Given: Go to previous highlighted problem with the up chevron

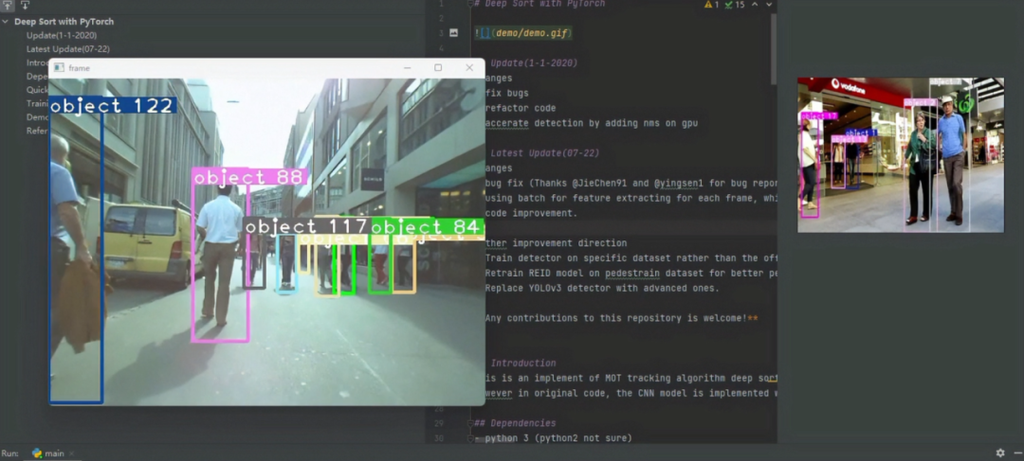Looking at the screenshot, I should [755, 5].
